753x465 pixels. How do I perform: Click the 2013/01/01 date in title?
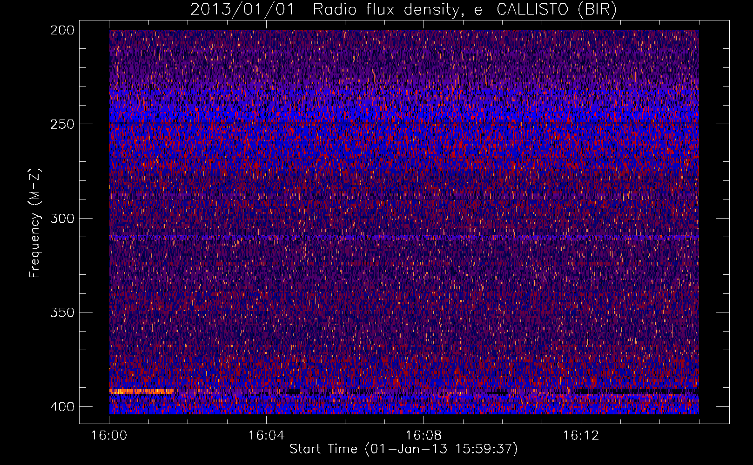point(242,10)
